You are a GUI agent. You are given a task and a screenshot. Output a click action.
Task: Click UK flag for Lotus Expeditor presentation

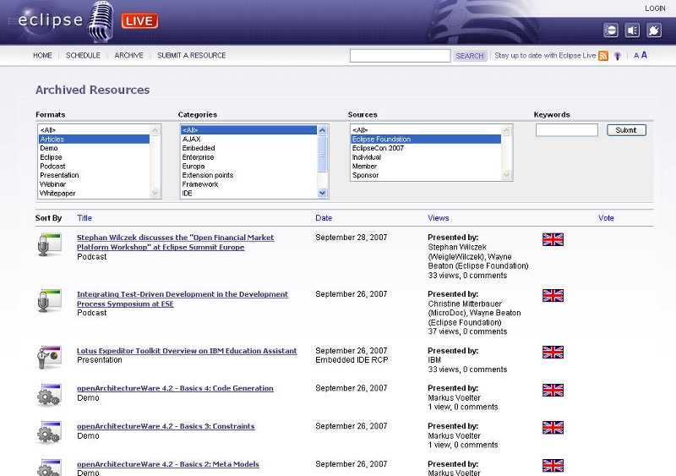[x=553, y=353]
